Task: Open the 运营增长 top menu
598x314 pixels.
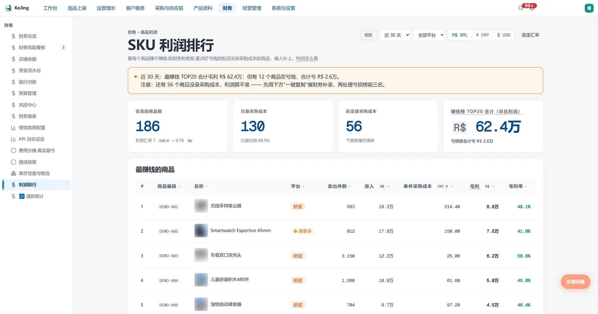Action: pos(106,8)
